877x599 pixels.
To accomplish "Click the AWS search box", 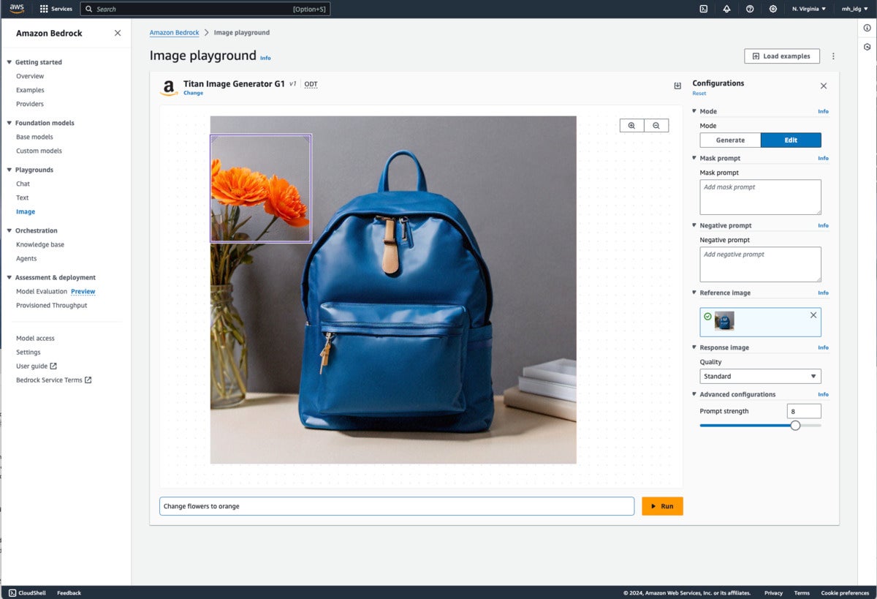I will [205, 9].
